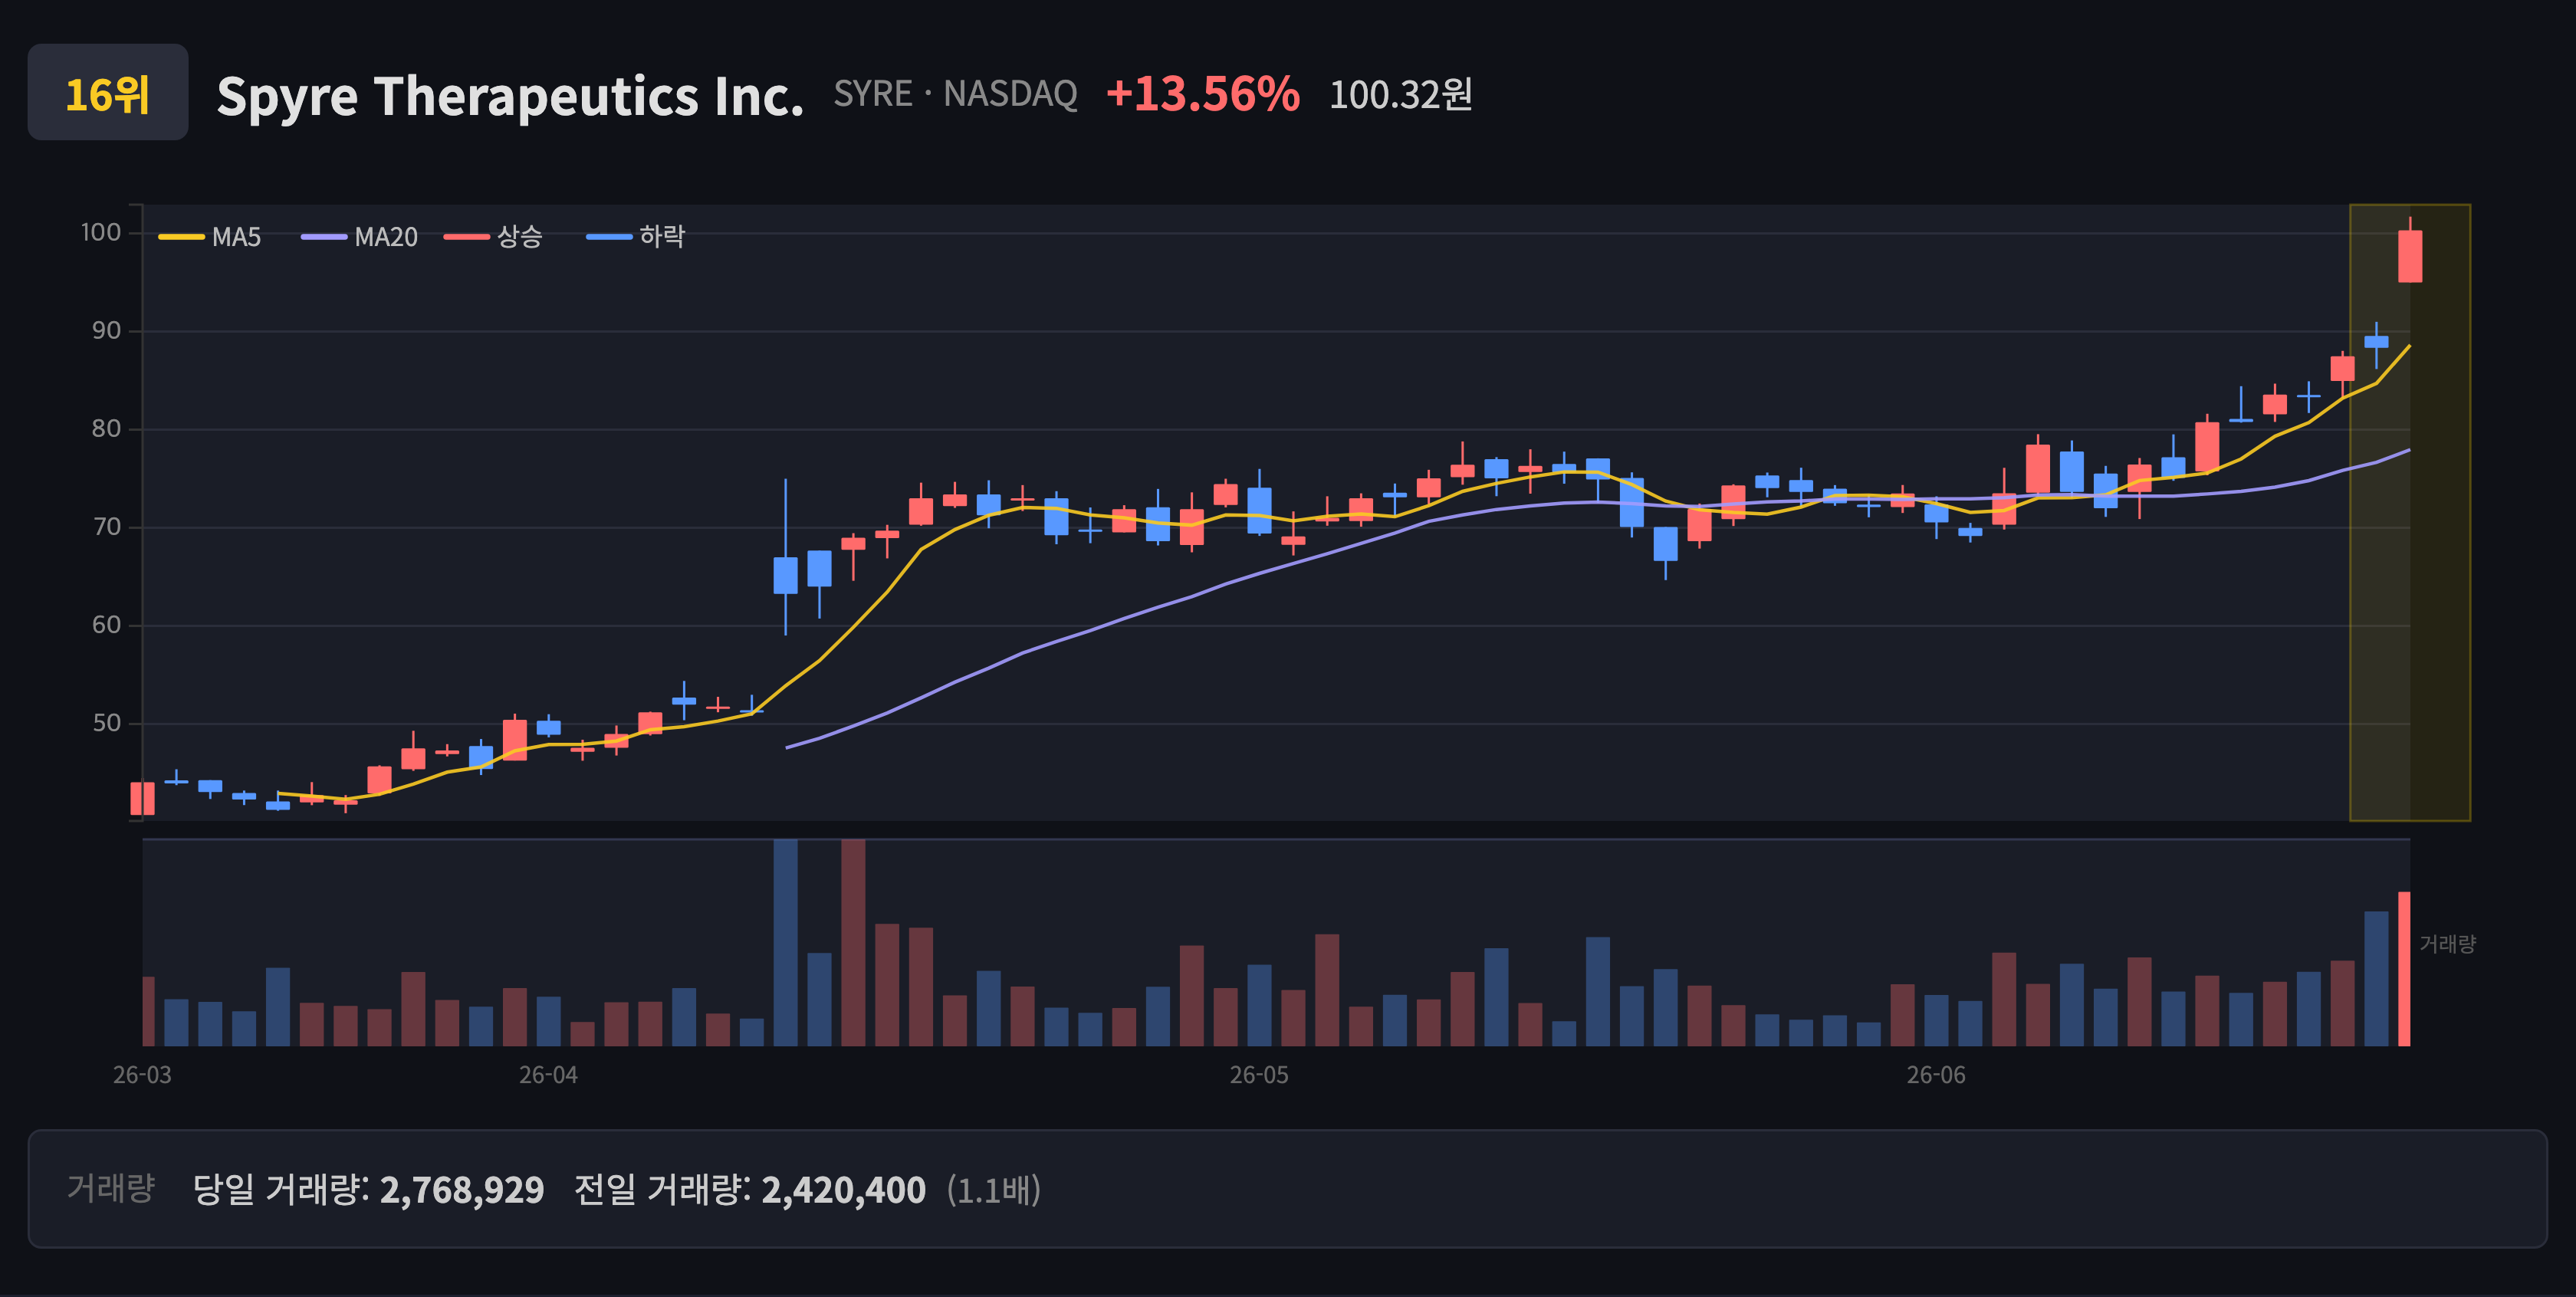2576x1297 pixels.
Task: Click the (1.1배) volume ratio text
Action: [994, 1189]
